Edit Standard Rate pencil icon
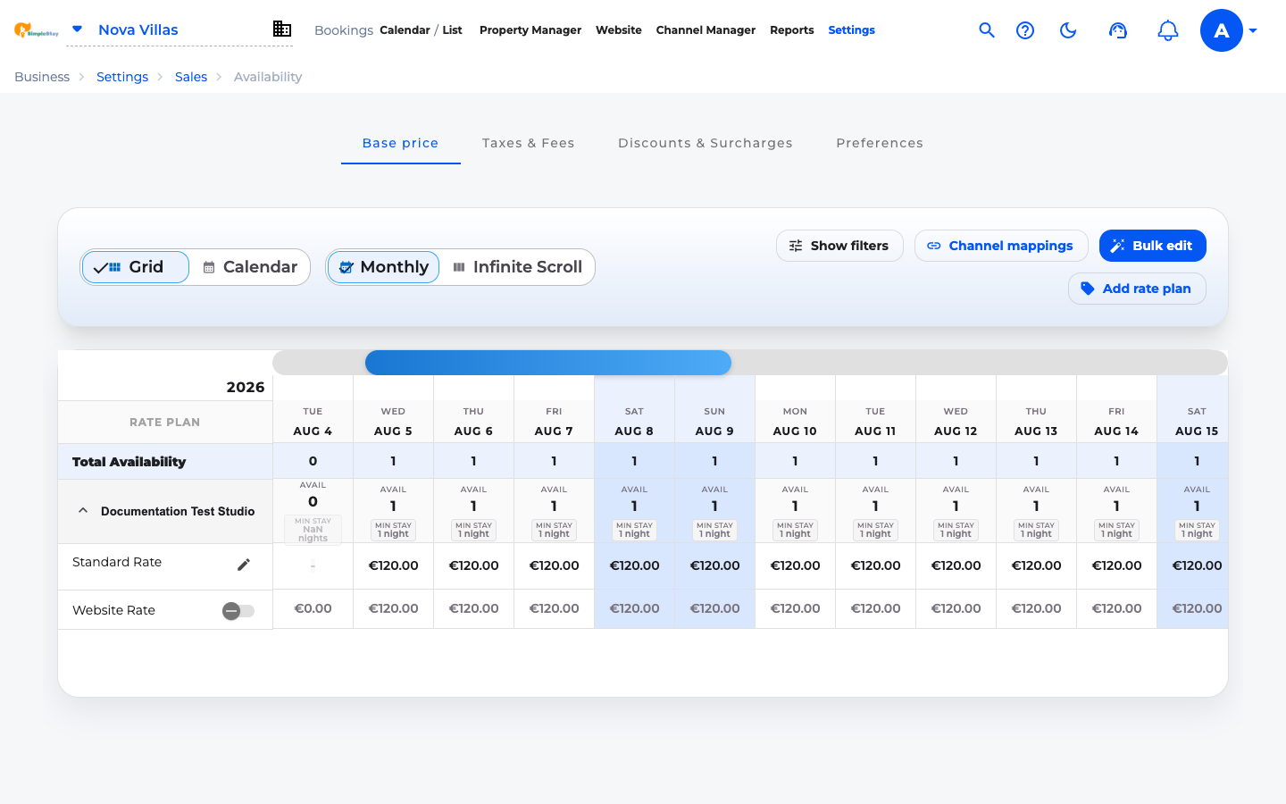 click(x=244, y=565)
